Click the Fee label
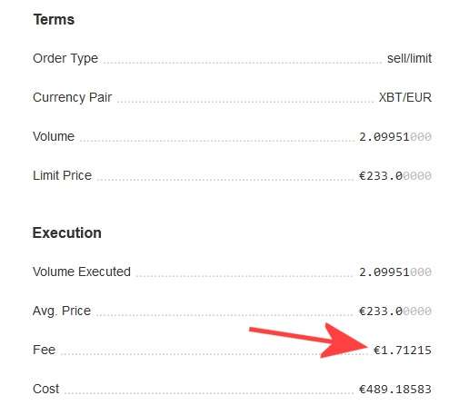This screenshot has width=459, height=415. tap(44, 350)
